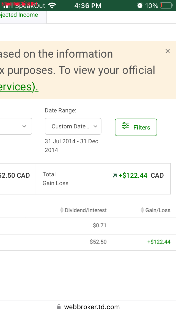Image resolution: width=176 pixels, height=313 pixels.
Task: Switch to the Projected Income tab
Action: click(19, 15)
